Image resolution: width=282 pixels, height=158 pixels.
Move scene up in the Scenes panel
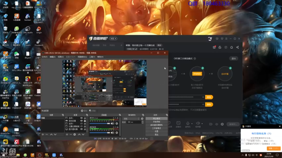coord(51,134)
